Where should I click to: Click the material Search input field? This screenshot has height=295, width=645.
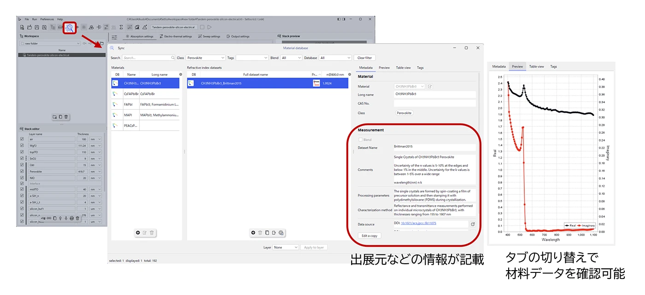(x=148, y=58)
